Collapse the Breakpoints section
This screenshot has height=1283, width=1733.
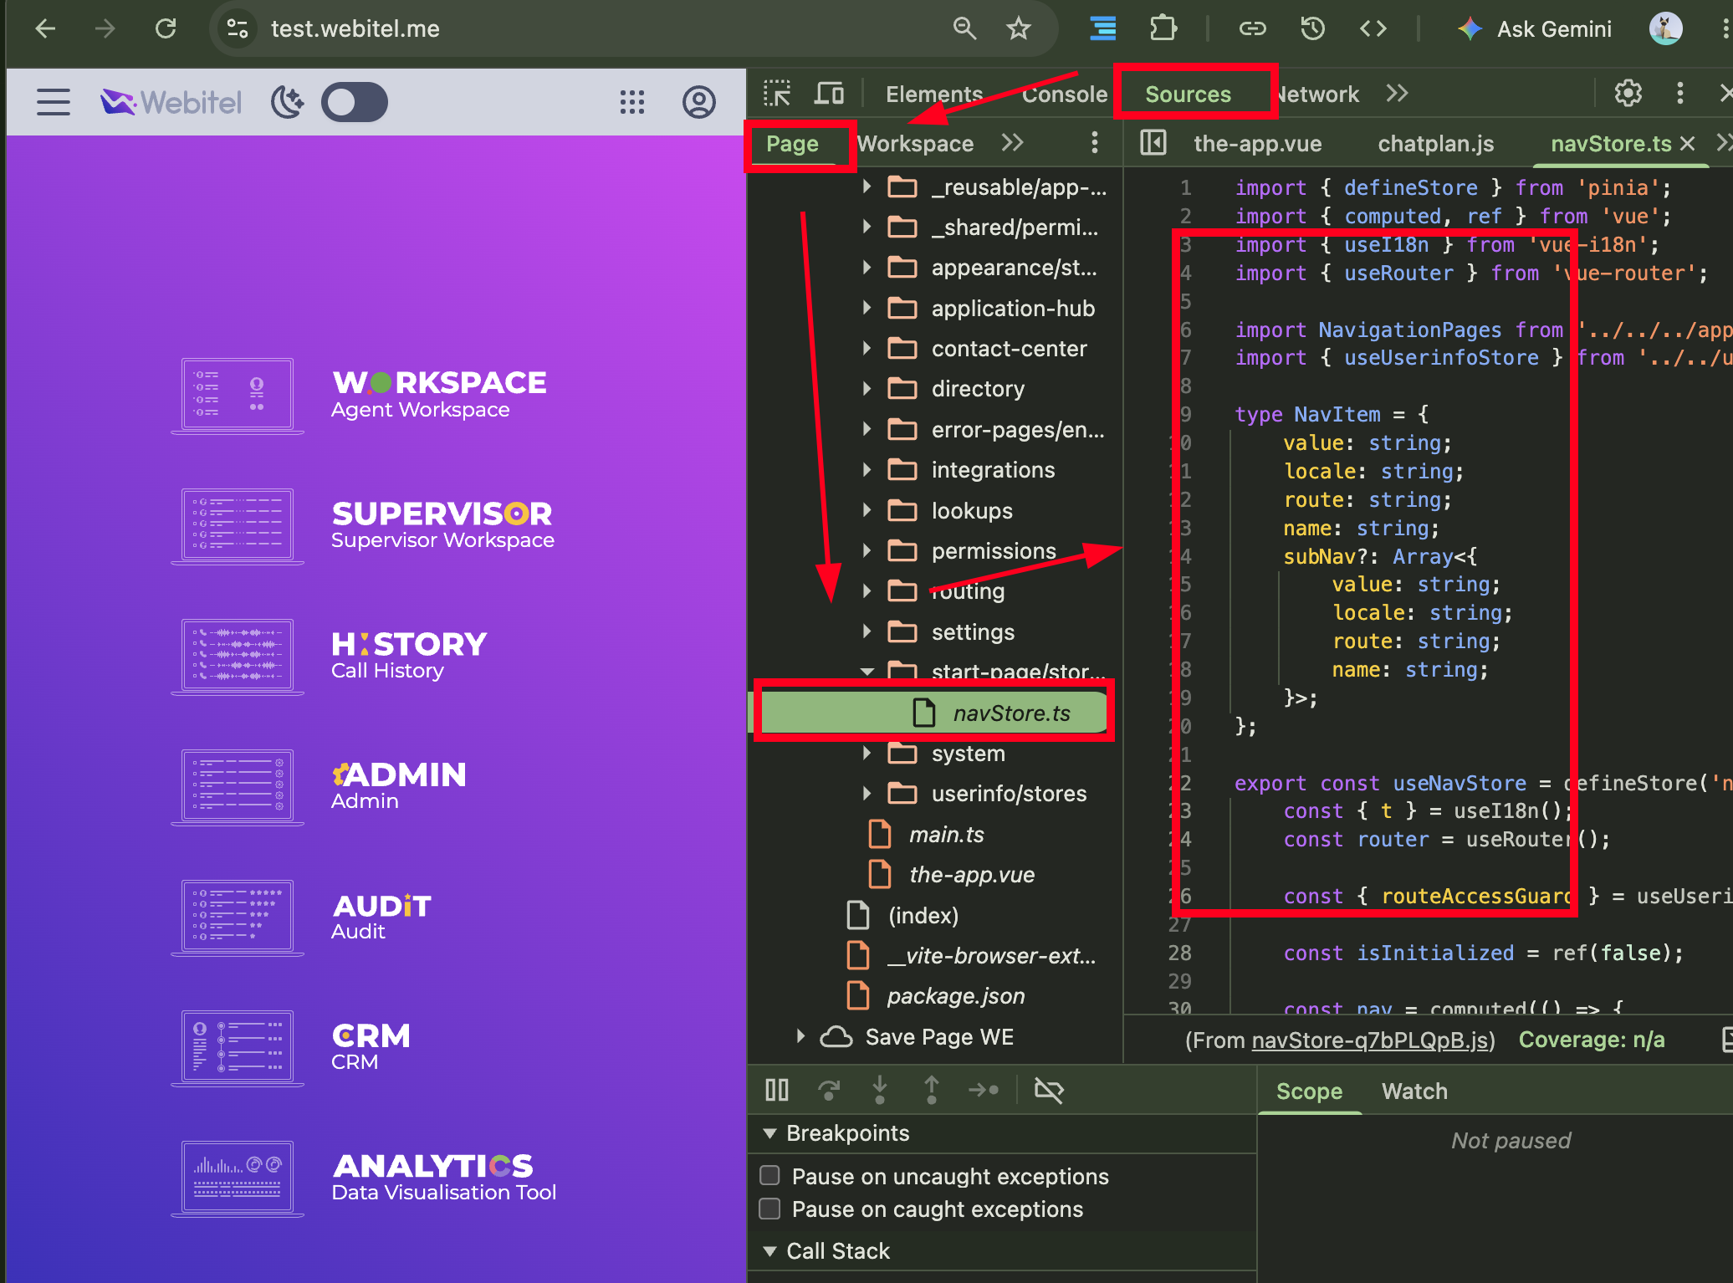point(769,1133)
